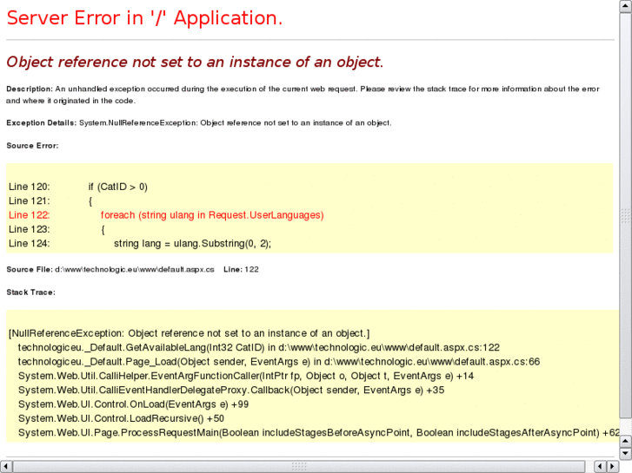Click the scroll-up arrow paired above the down arrow
Image resolution: width=632 pixels, height=473 pixels.
[x=626, y=441]
